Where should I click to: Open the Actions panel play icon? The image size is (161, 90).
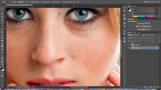(x=125, y=11)
